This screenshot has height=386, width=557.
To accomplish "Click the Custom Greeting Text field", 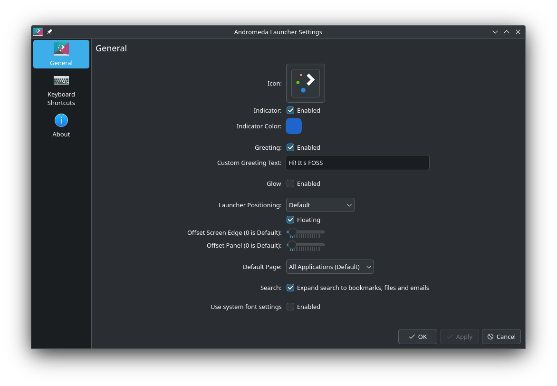I will (x=357, y=163).
